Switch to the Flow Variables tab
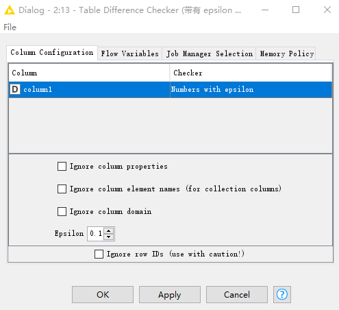339x310 pixels. click(x=129, y=53)
